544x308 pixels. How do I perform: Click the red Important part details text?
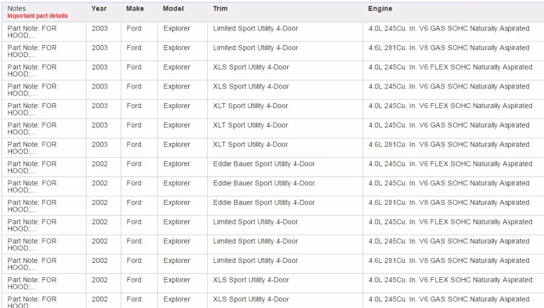(38, 16)
